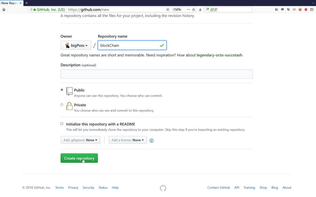The width and height of the screenshot is (316, 197).
Task: Check Initialize this repository with a README
Action: [62, 124]
